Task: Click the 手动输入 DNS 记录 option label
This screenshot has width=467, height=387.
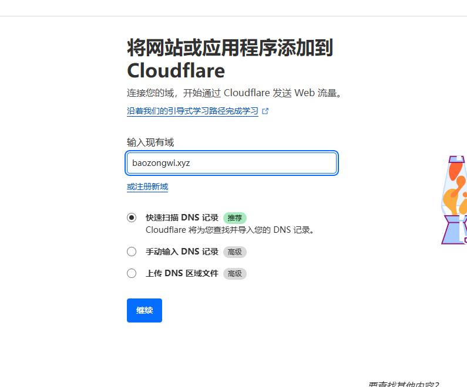Action: (x=182, y=252)
